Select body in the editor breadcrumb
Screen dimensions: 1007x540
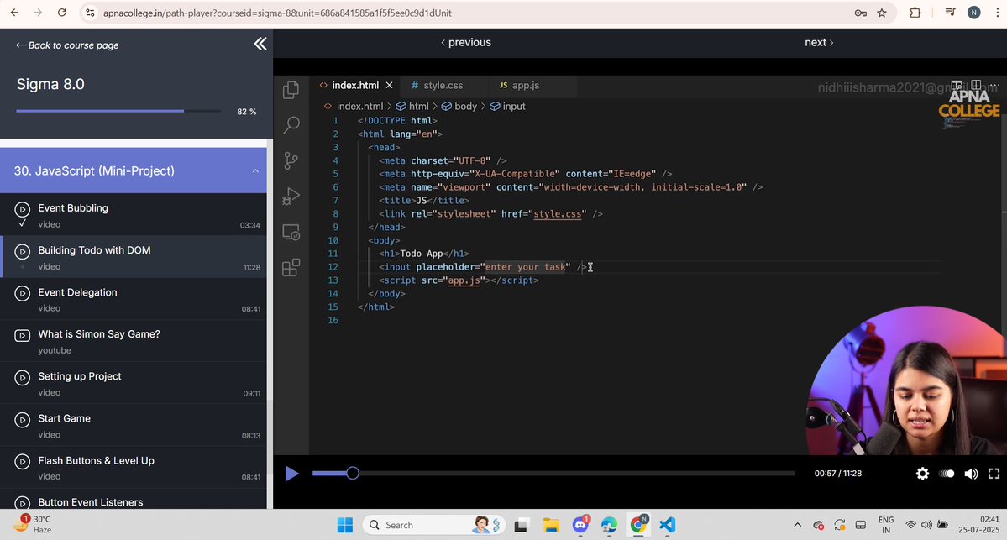(x=459, y=107)
